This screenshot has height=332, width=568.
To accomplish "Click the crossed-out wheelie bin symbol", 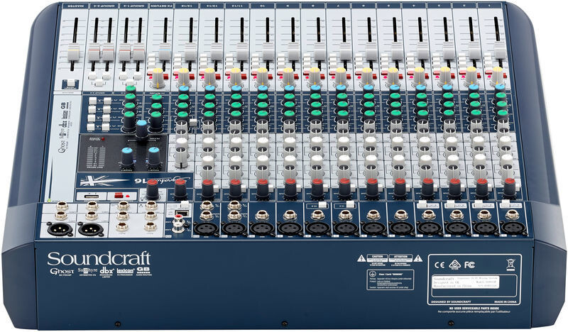I will pyautogui.click(x=510, y=265).
